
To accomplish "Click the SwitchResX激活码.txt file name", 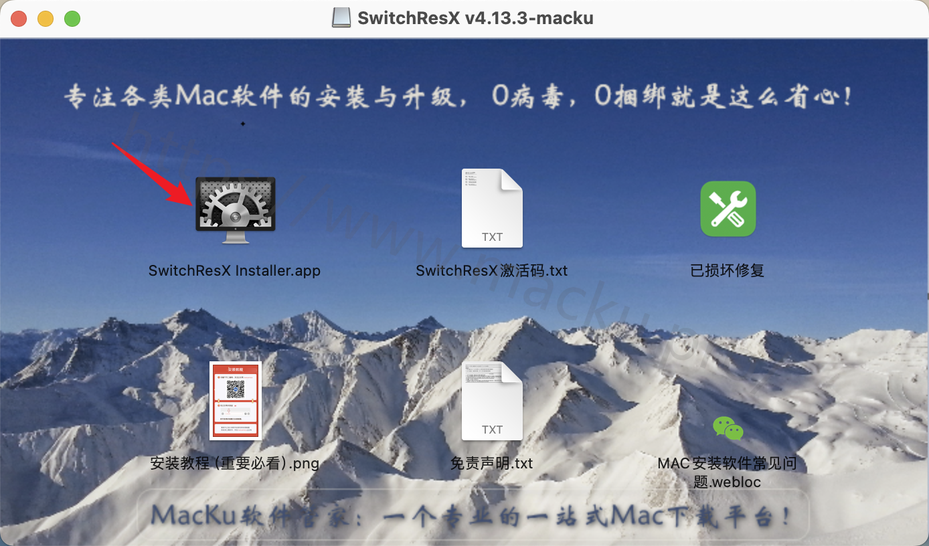I will click(x=492, y=271).
